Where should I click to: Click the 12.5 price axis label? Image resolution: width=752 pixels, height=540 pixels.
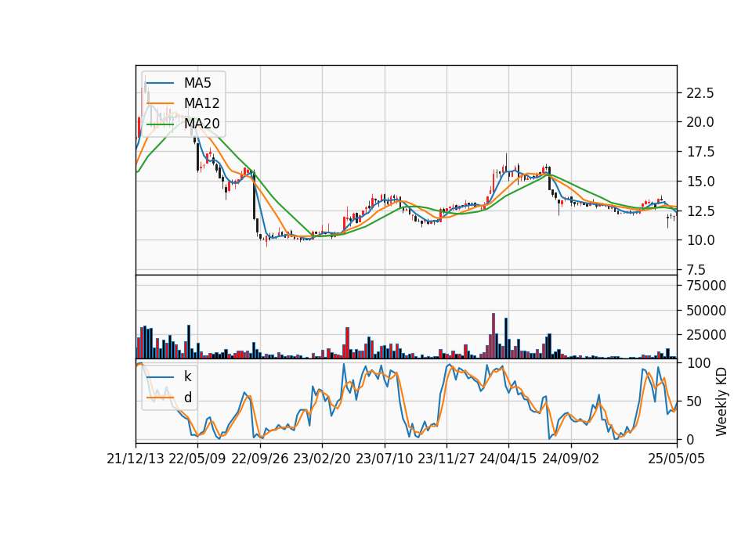point(700,211)
